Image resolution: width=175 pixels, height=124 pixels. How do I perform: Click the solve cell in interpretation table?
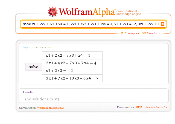pyautogui.click(x=34, y=67)
